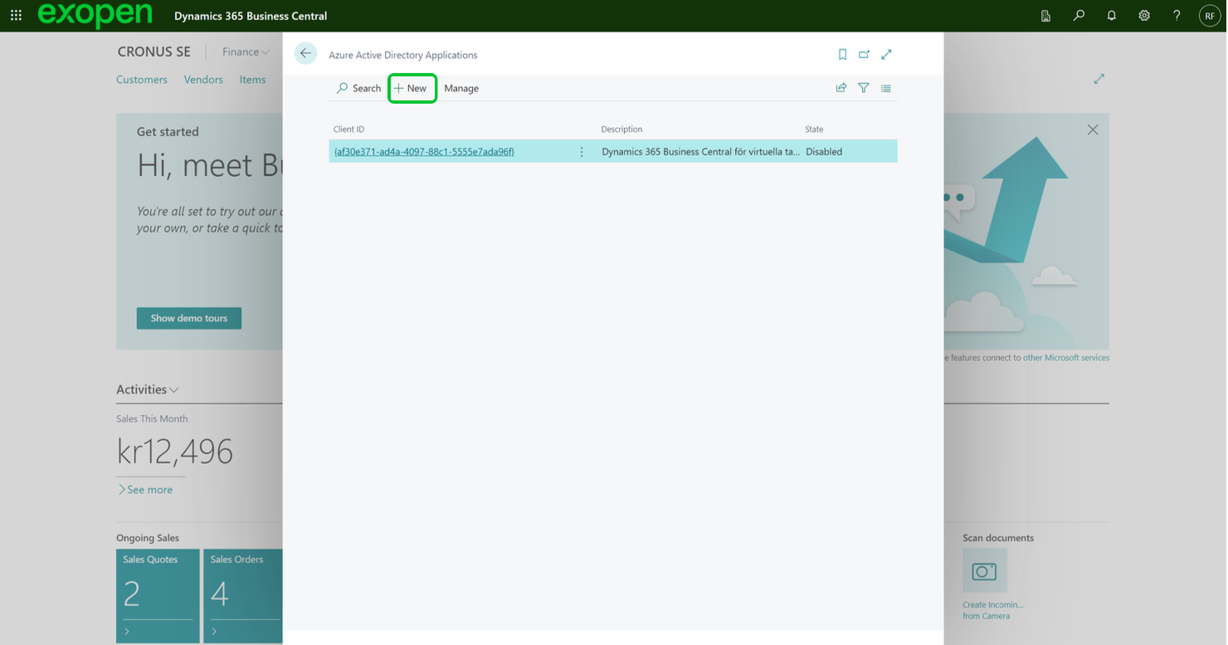
Task: Click the New button
Action: point(412,89)
